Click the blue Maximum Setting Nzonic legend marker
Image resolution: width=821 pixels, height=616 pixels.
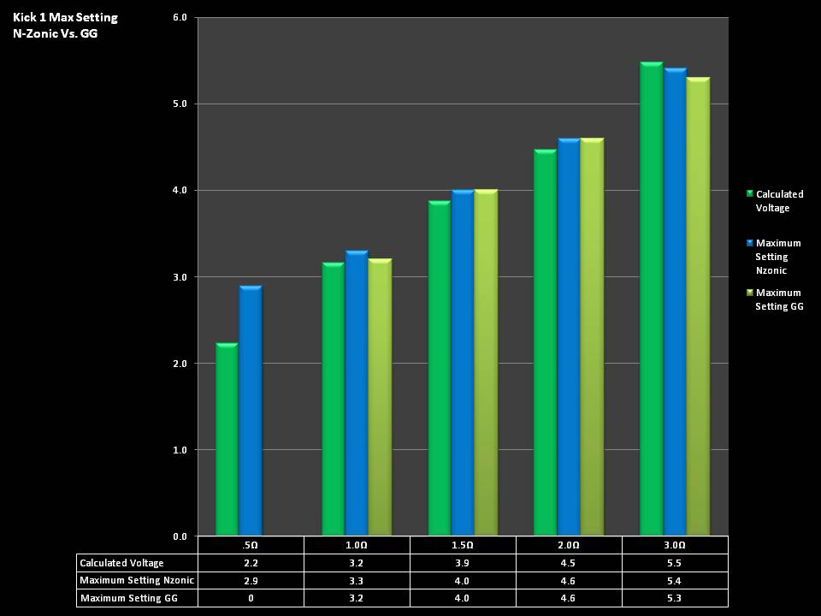750,243
